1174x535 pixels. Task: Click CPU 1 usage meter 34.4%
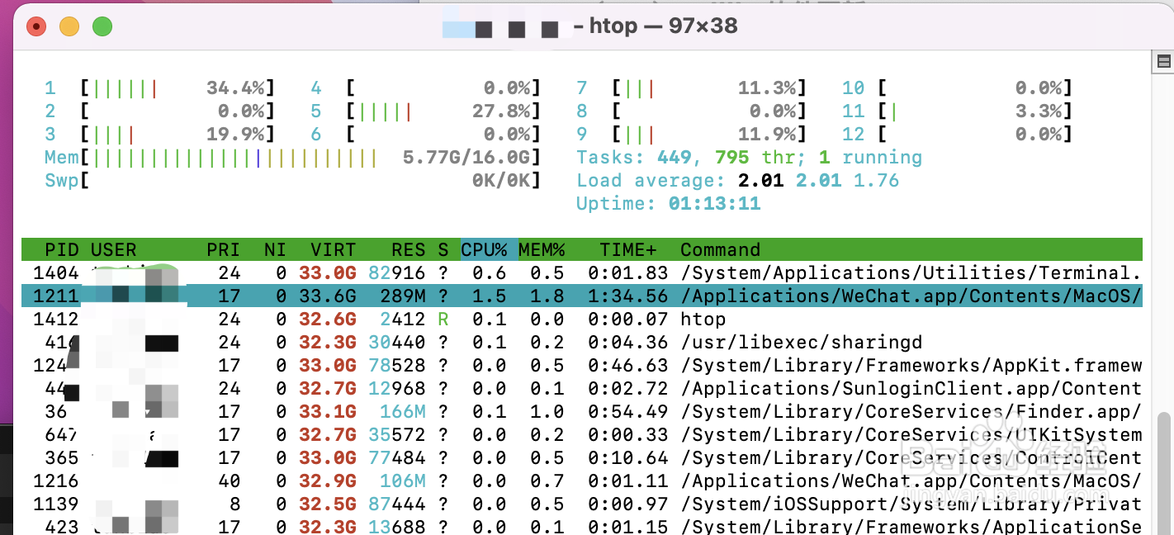coord(160,88)
